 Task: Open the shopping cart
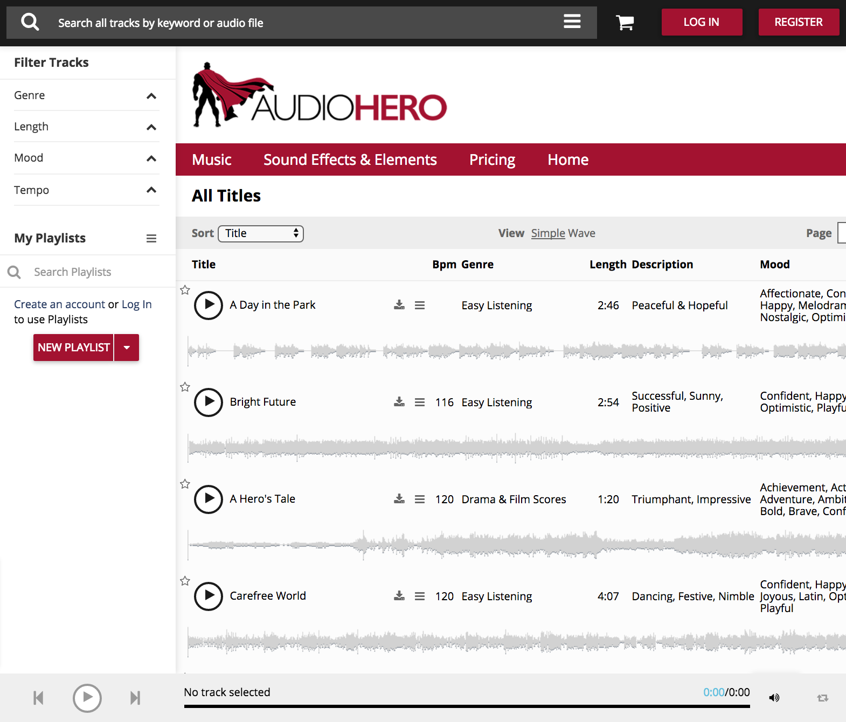[625, 23]
